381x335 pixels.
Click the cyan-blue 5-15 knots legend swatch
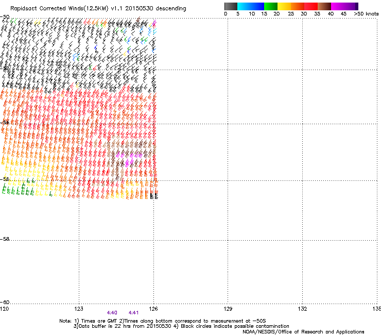click(251, 6)
